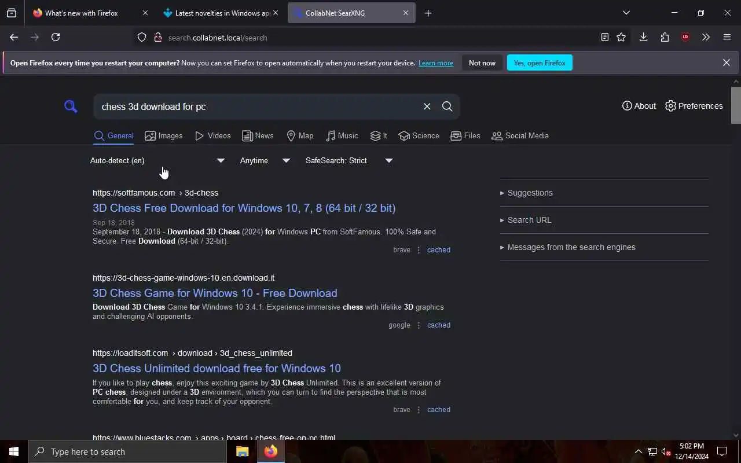Open SafeSearch: Strict dropdown
The height and width of the screenshot is (463, 741).
coord(349,160)
